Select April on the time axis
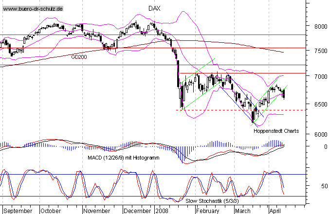 275,211
